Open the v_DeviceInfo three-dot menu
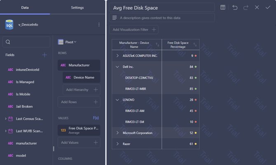Screen dimensions: 276x165 point(99,25)
